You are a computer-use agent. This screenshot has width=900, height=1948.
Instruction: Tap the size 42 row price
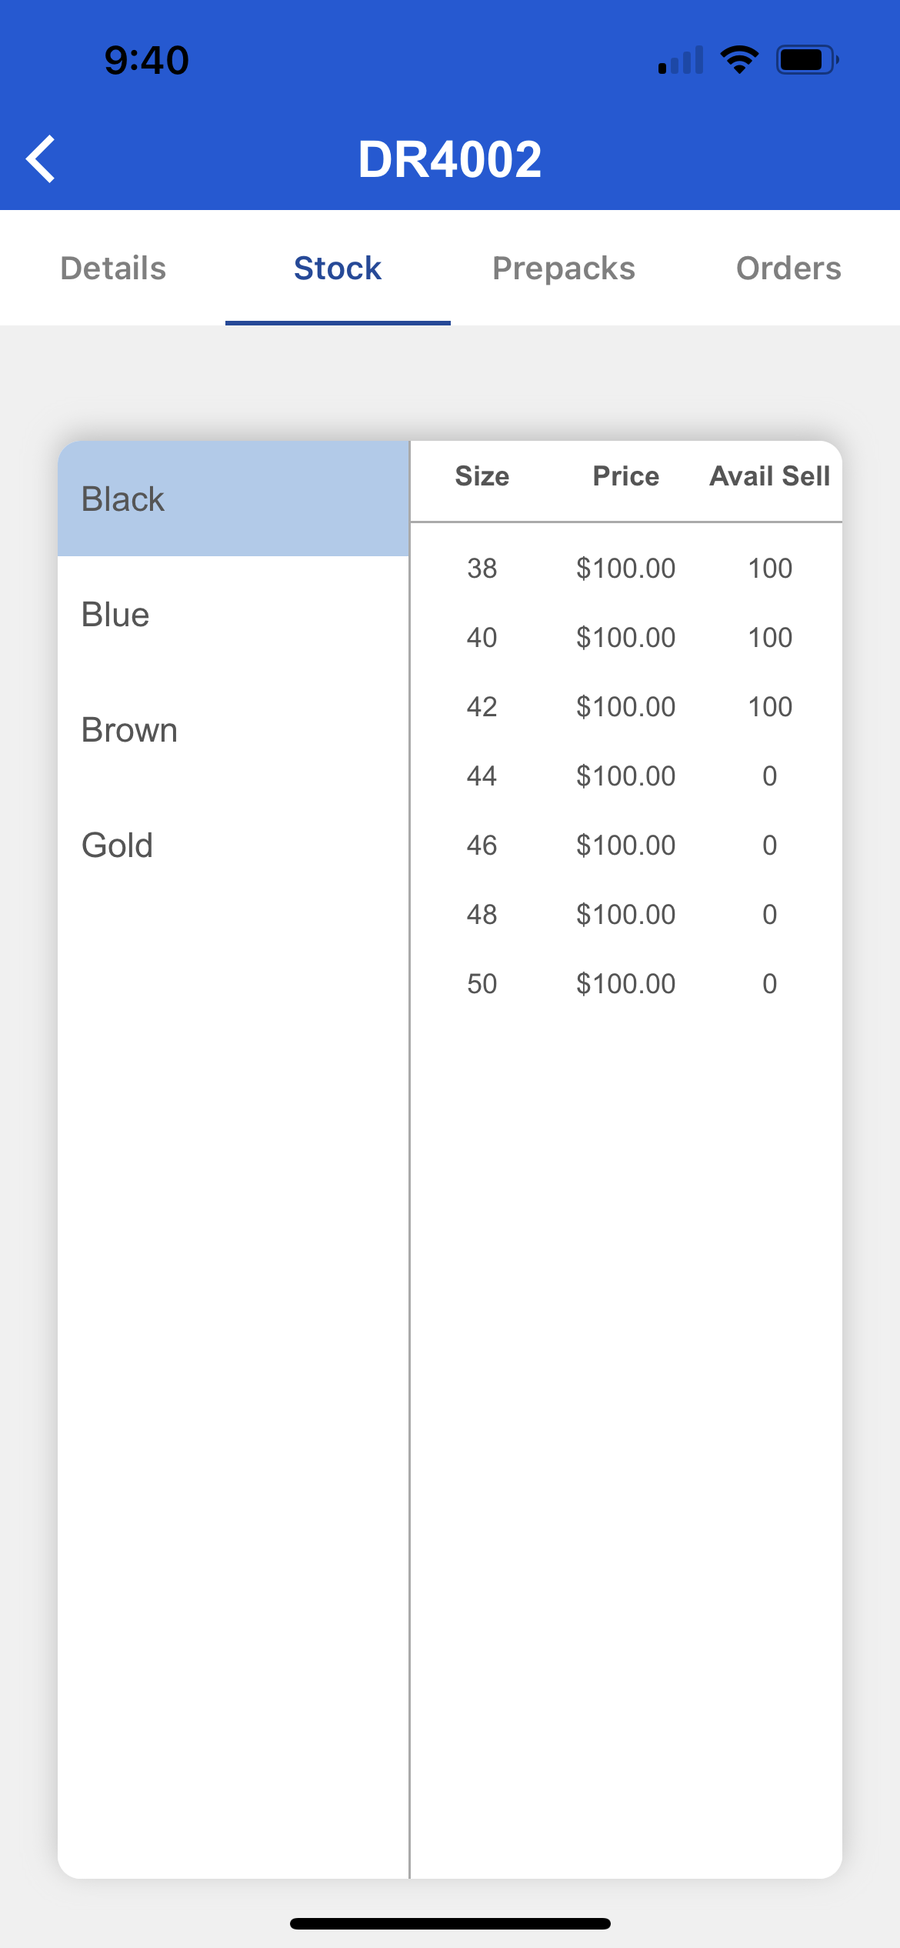pos(626,707)
